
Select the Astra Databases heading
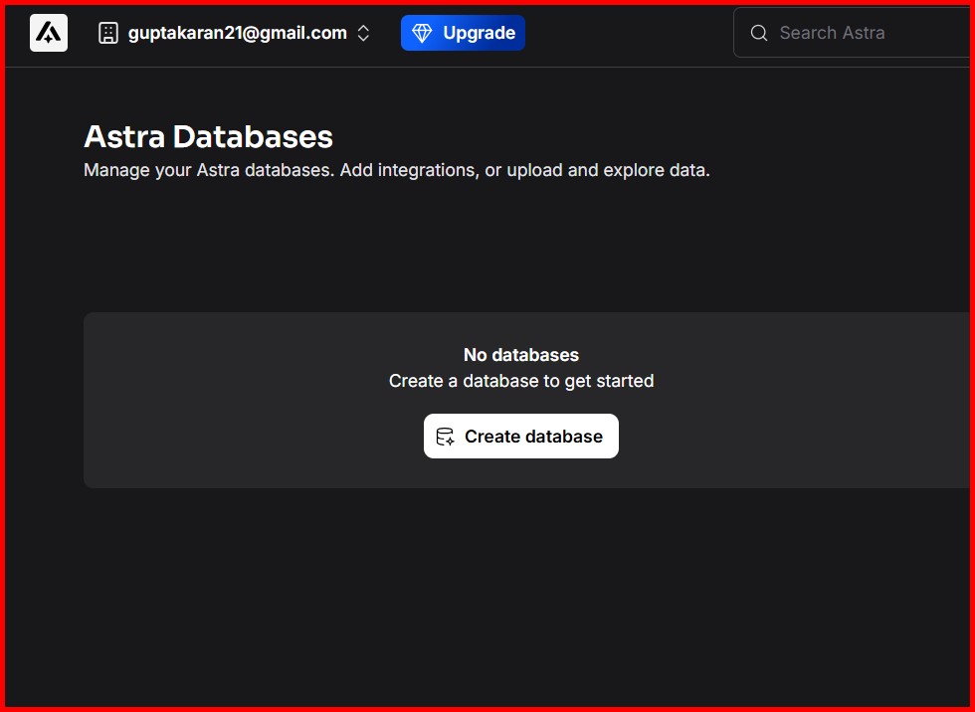208,136
